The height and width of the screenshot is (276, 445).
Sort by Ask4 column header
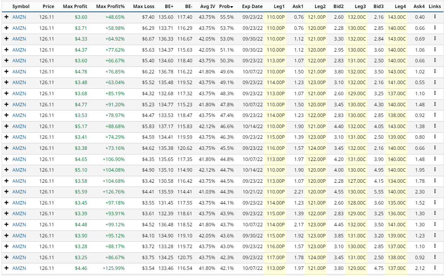[x=419, y=6]
